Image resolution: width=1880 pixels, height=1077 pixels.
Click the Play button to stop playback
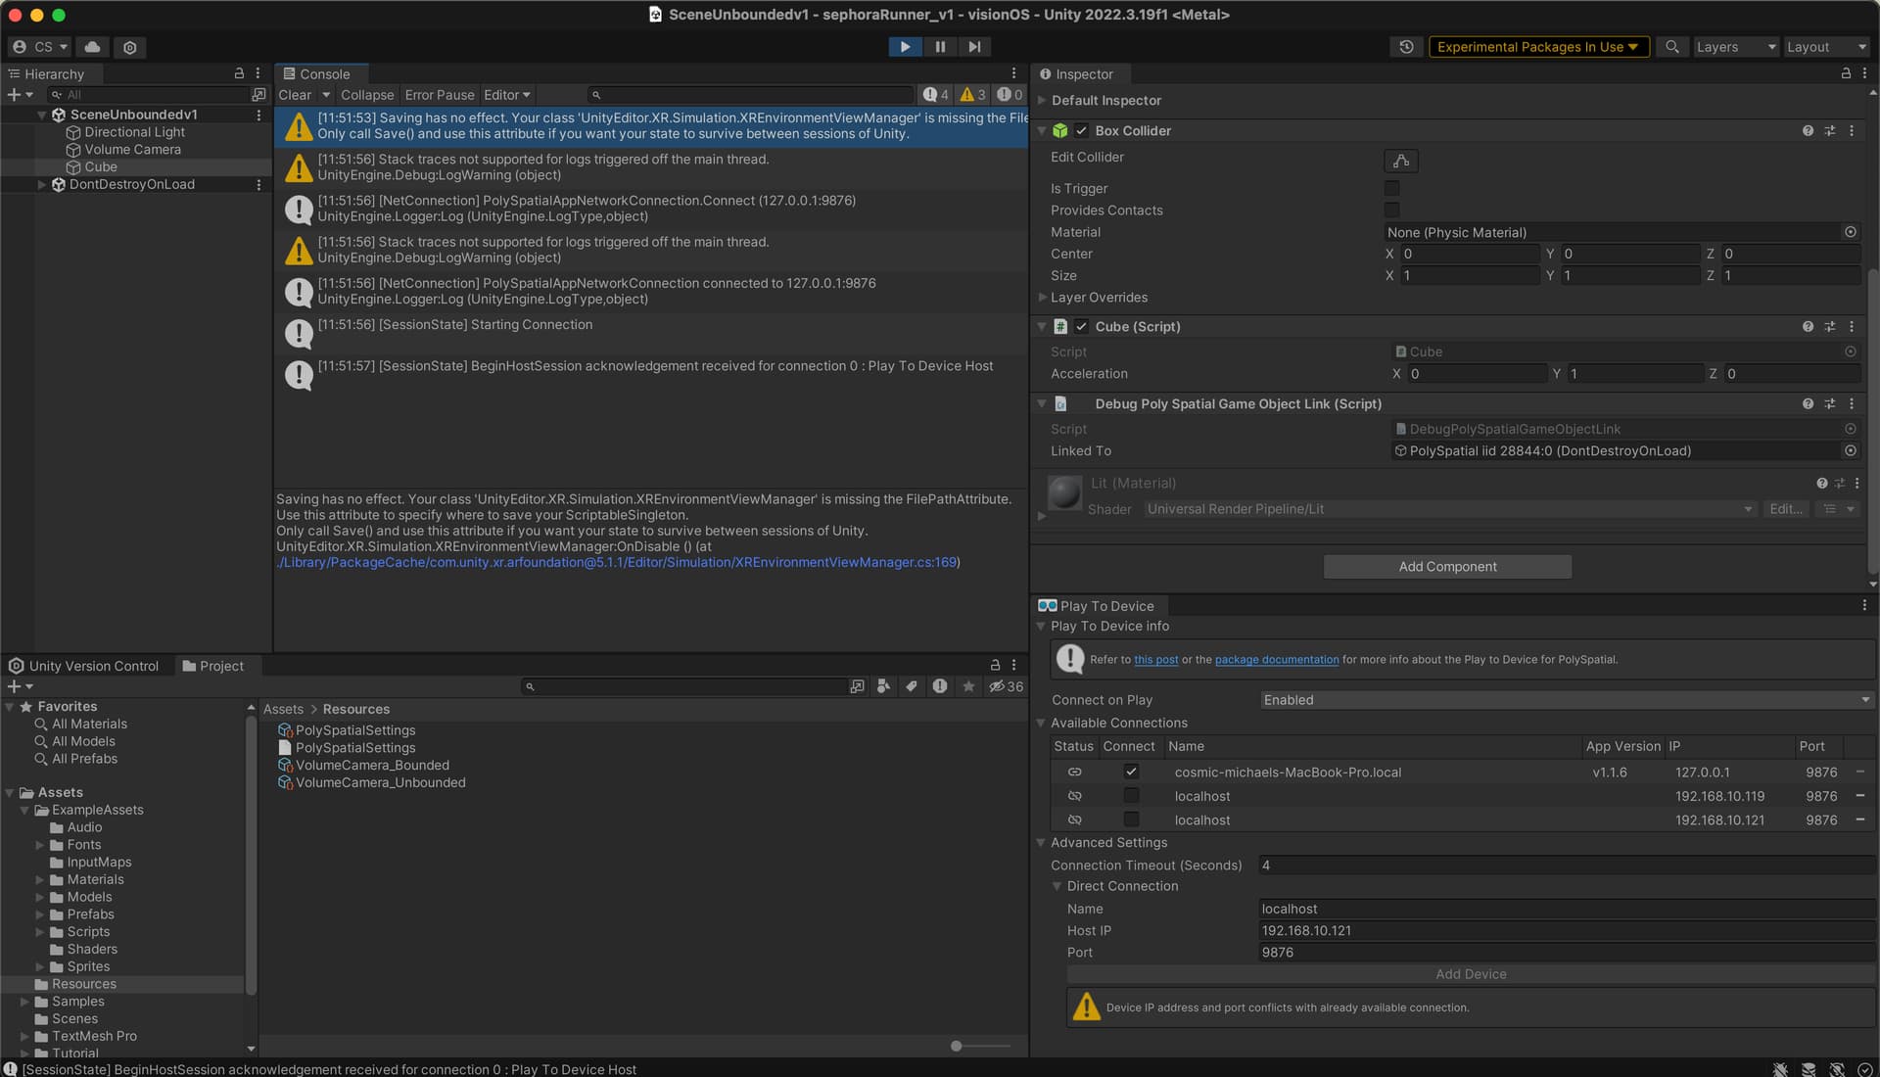904,46
